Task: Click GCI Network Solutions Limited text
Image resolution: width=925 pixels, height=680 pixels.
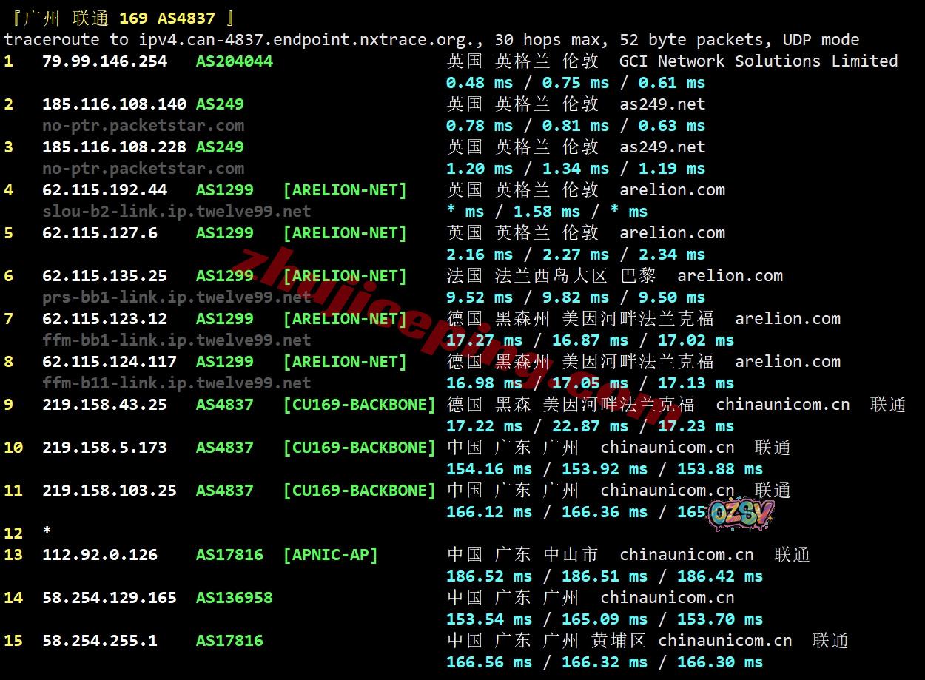Action: pos(758,61)
